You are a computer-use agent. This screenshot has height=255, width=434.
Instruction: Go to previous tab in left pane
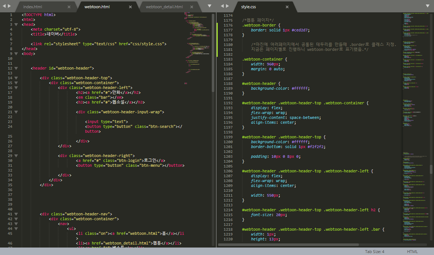pyautogui.click(x=4, y=6)
